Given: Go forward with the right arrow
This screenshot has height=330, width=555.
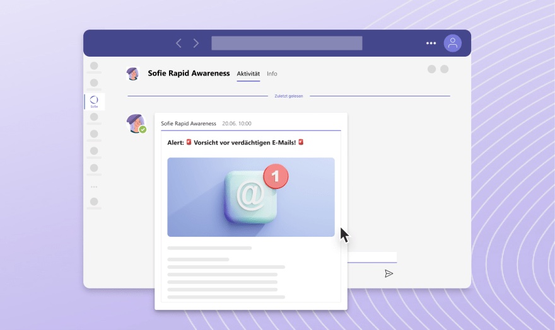Looking at the screenshot, I should click(x=196, y=43).
